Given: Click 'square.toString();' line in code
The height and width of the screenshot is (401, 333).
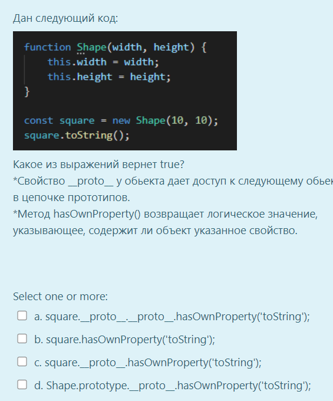Looking at the screenshot, I should (x=77, y=135).
